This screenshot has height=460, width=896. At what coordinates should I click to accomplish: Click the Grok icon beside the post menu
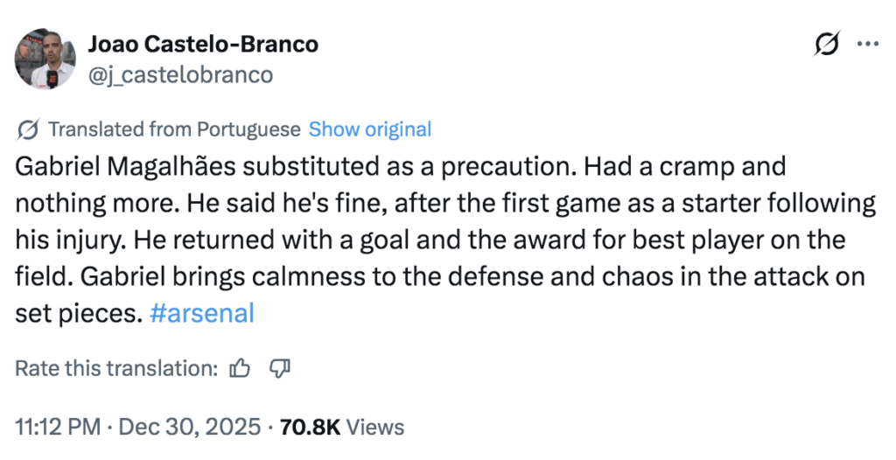point(827,44)
